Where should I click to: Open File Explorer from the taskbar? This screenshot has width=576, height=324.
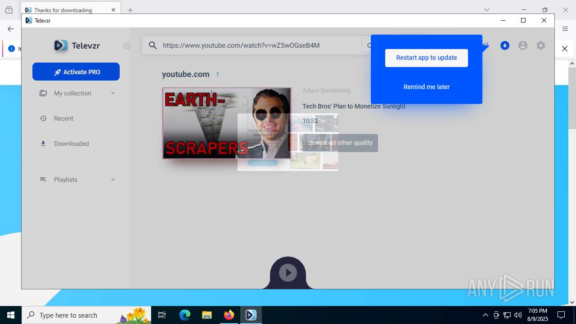(x=207, y=315)
